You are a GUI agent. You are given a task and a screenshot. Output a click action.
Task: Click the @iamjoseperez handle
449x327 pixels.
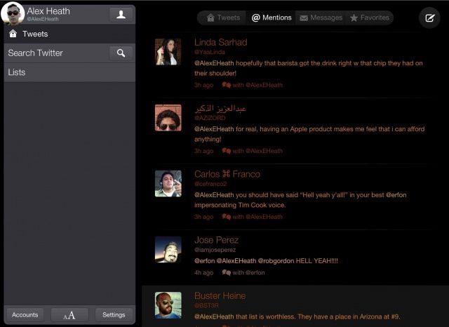point(215,250)
